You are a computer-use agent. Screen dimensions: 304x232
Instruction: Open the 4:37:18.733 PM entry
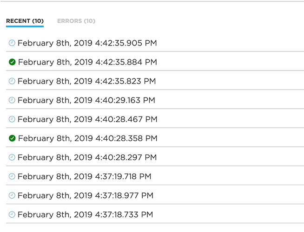click(85, 214)
